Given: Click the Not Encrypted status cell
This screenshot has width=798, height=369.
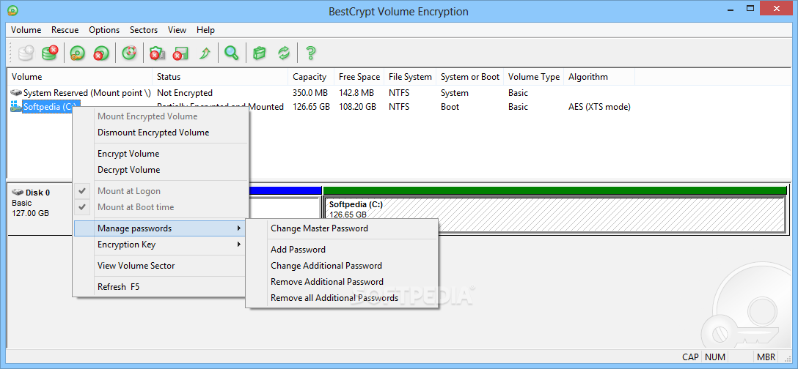Looking at the screenshot, I should tap(185, 93).
